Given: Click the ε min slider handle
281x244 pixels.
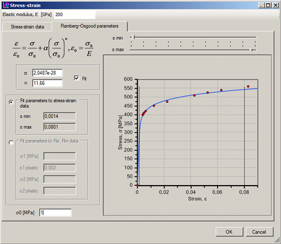Looking at the screenshot, I should (x=133, y=38).
